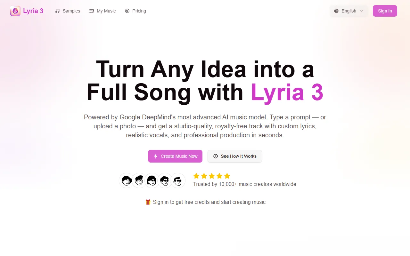This screenshot has height=256, width=410.
Task: Expand the chevron next to English
Action: 361,11
